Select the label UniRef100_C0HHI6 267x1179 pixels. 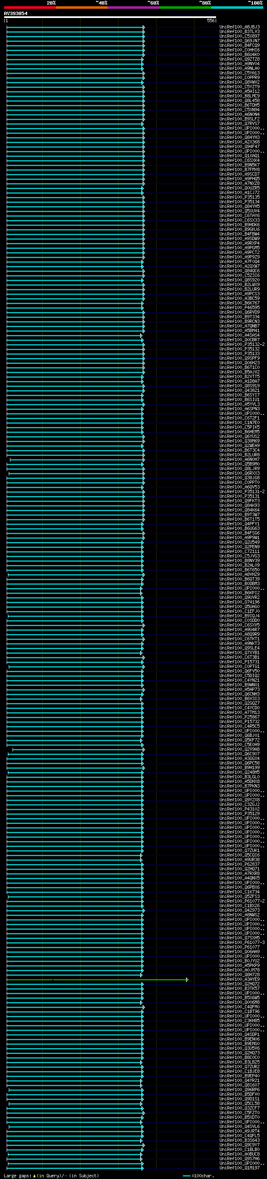click(x=239, y=50)
